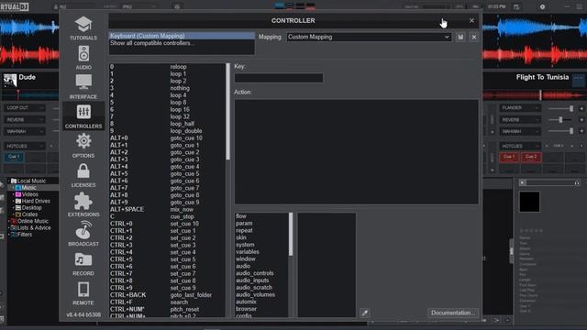Open the Mapping dropdown showing Custom Mapping
The width and height of the screenshot is (587, 330).
coord(369,37)
